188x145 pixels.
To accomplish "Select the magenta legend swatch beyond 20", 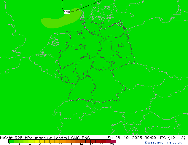I will [114, 141].
